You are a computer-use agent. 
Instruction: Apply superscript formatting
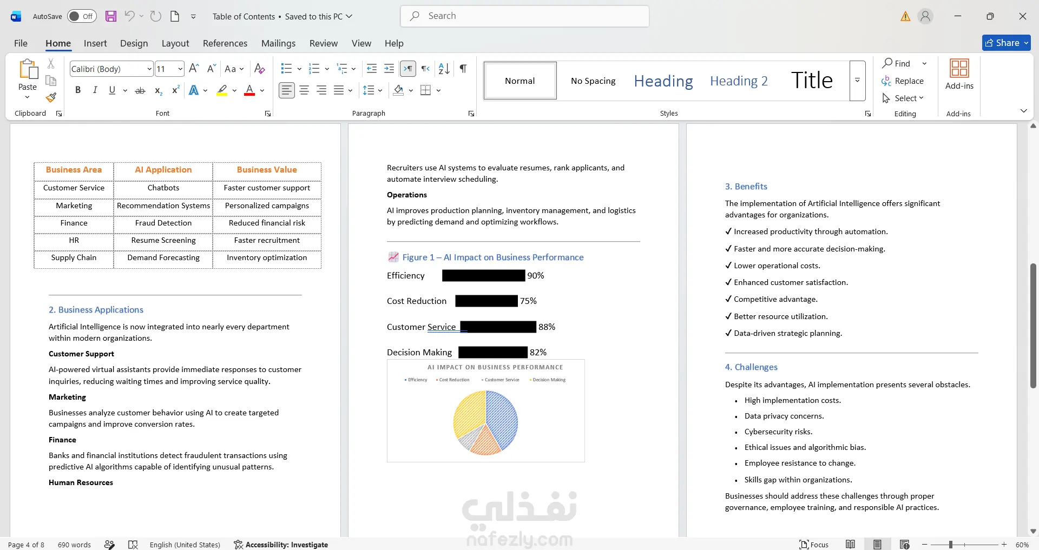[175, 90]
